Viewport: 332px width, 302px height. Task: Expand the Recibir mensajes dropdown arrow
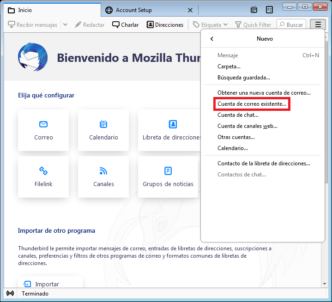pyautogui.click(x=66, y=24)
